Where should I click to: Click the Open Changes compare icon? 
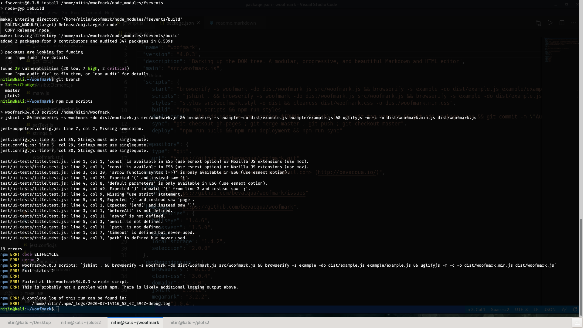click(x=538, y=23)
